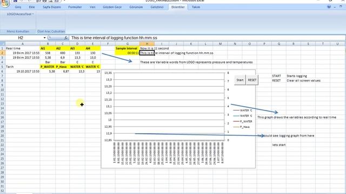Viewport: 346px width, 194px height.
Task: Select the yellow 'AI2' header cell
Action: pyautogui.click(x=63, y=48)
